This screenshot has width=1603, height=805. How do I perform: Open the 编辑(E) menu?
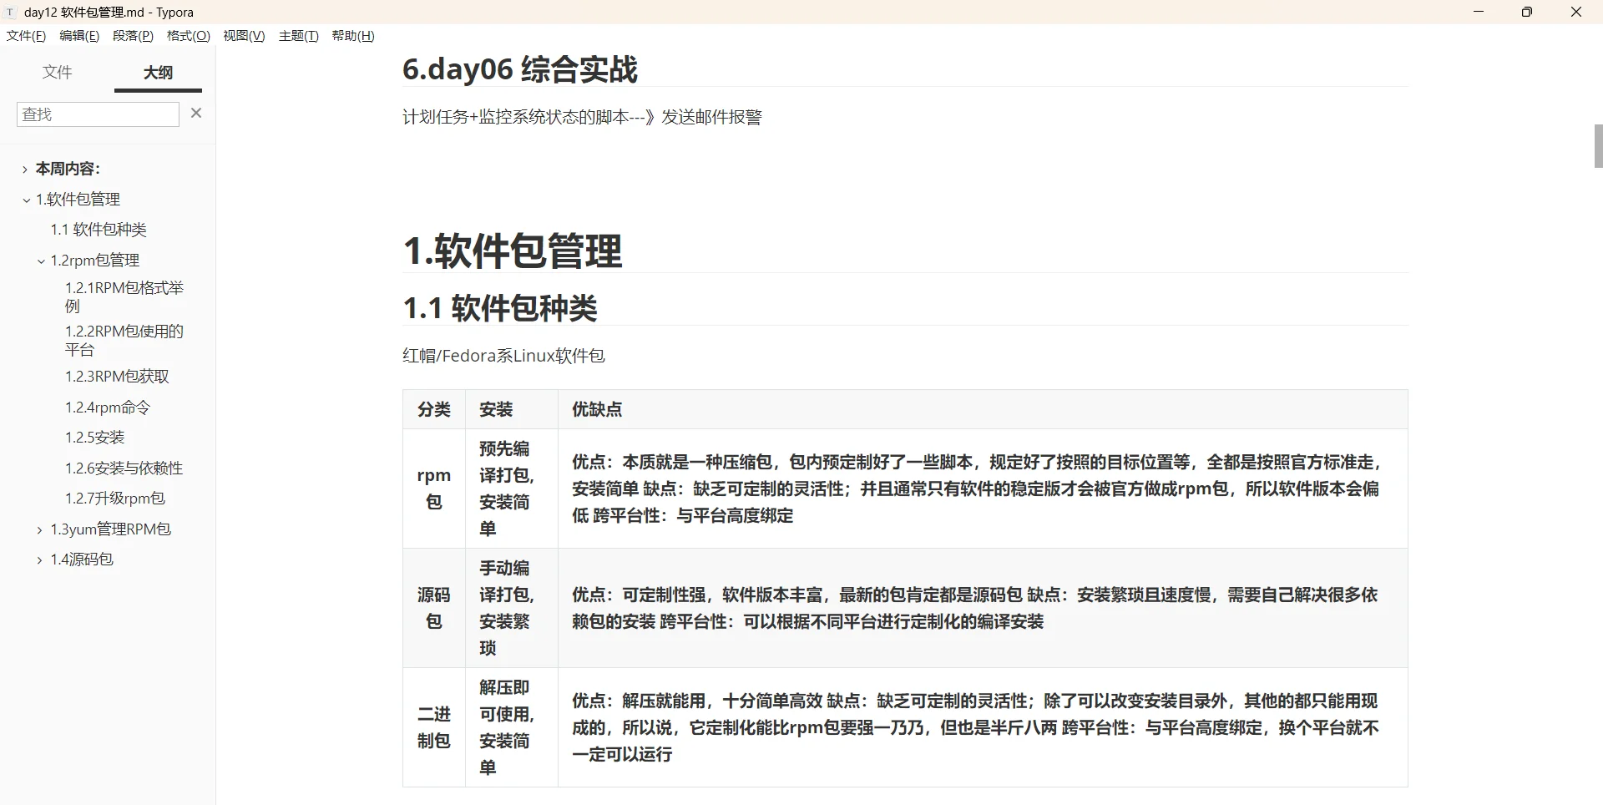tap(78, 36)
